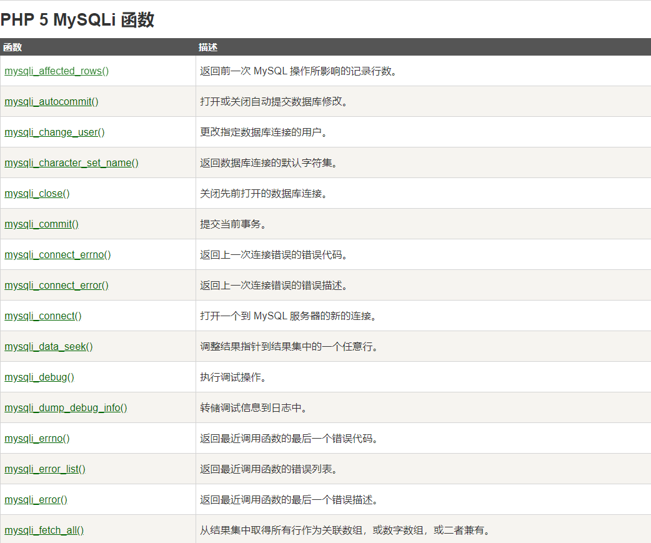The width and height of the screenshot is (651, 543).
Task: Click the mysqli_debug() function link
Action: (x=39, y=377)
